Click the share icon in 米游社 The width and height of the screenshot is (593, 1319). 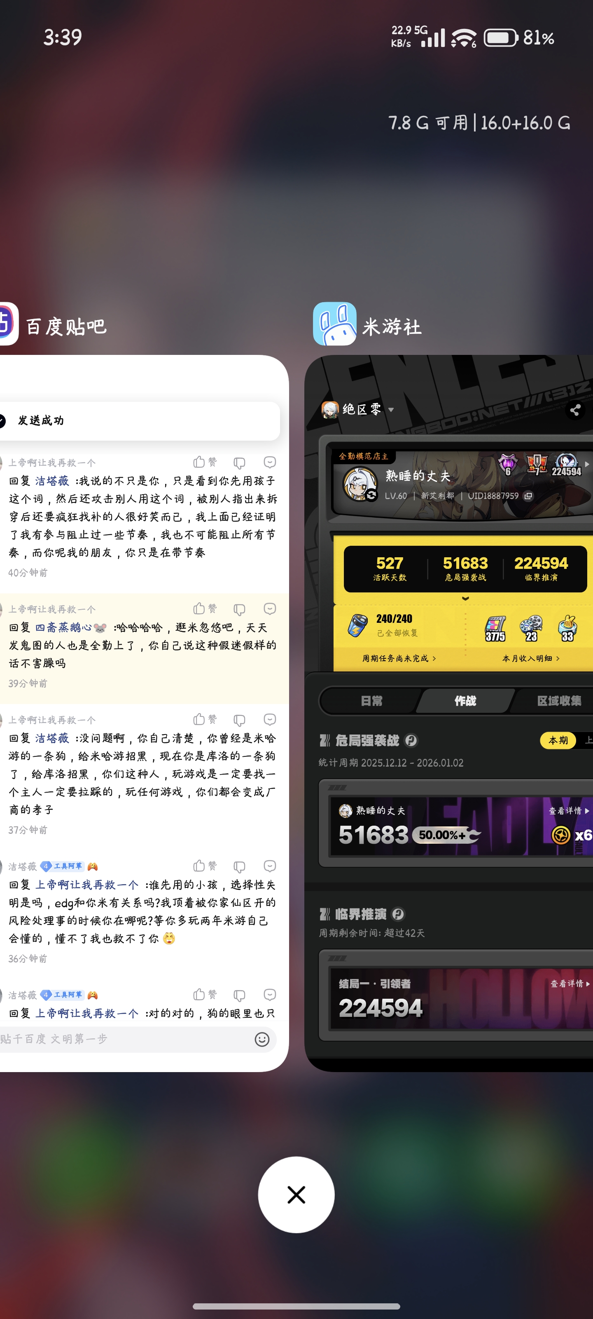[575, 410]
